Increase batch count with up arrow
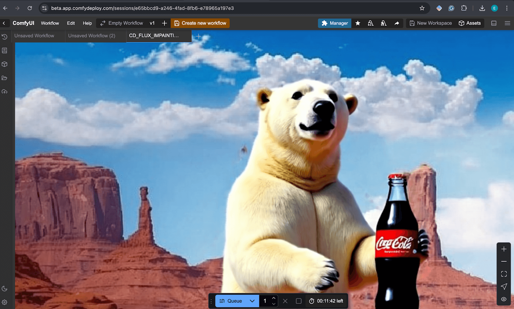This screenshot has height=309, width=514. [x=274, y=298]
